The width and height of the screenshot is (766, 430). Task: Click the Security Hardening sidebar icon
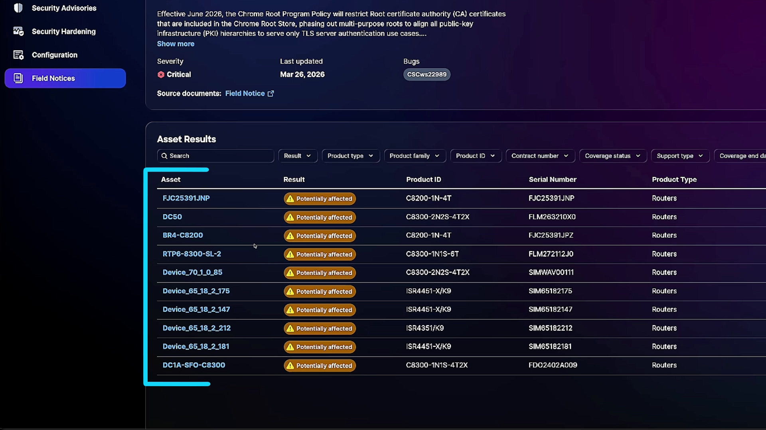pyautogui.click(x=18, y=31)
